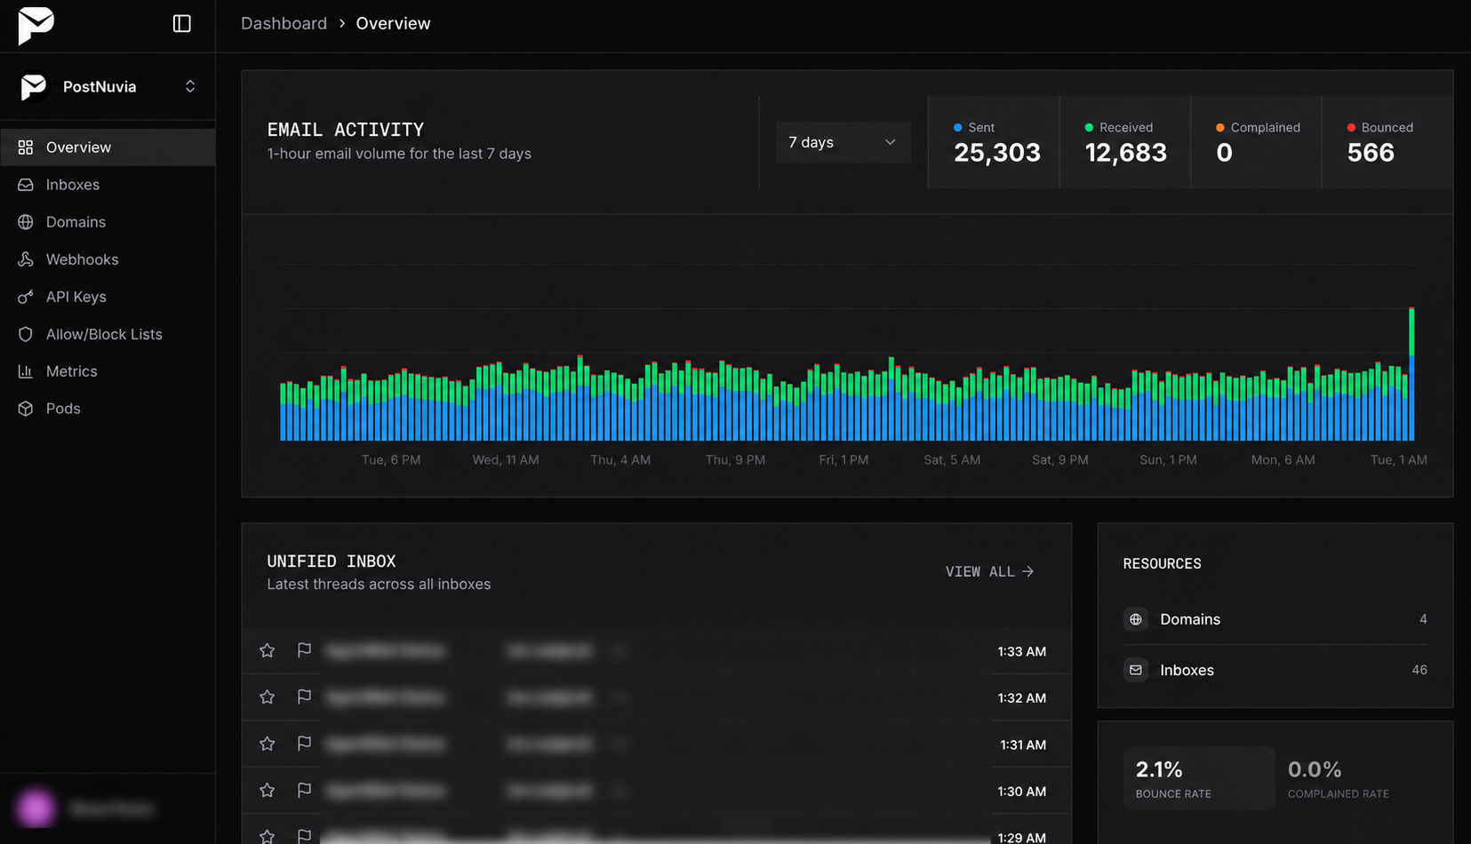Open the Pods section

click(x=108, y=409)
